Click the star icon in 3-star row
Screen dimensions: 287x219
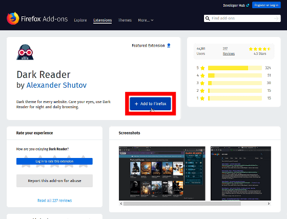(x=202, y=83)
